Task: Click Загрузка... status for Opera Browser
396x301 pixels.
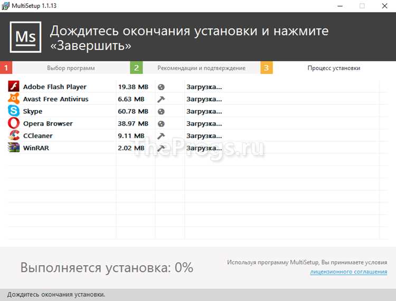Action: [204, 124]
